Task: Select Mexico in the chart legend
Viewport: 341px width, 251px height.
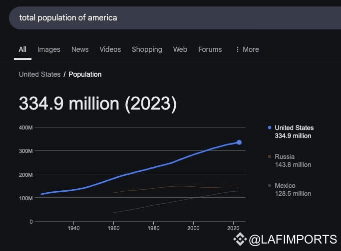Action: pyautogui.click(x=285, y=185)
